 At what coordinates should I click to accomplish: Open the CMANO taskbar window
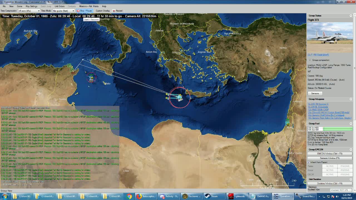click(260, 196)
